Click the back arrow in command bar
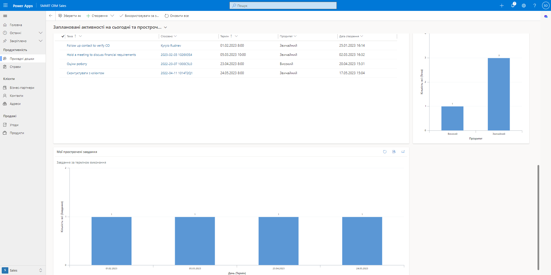Image resolution: width=551 pixels, height=275 pixels. tap(51, 16)
